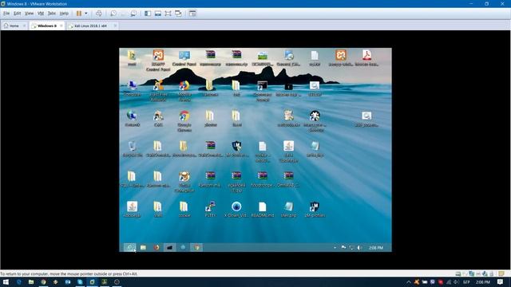Select the Mozilla Firefox desktop shortcut
This screenshot has width=511, height=287.
[x=184, y=91]
